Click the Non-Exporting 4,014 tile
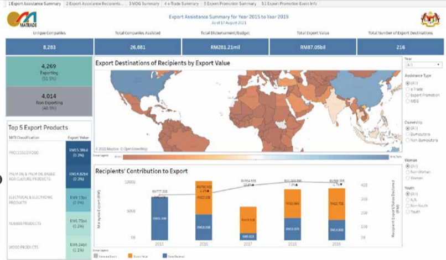This screenshot has width=446, height=260. (49, 101)
